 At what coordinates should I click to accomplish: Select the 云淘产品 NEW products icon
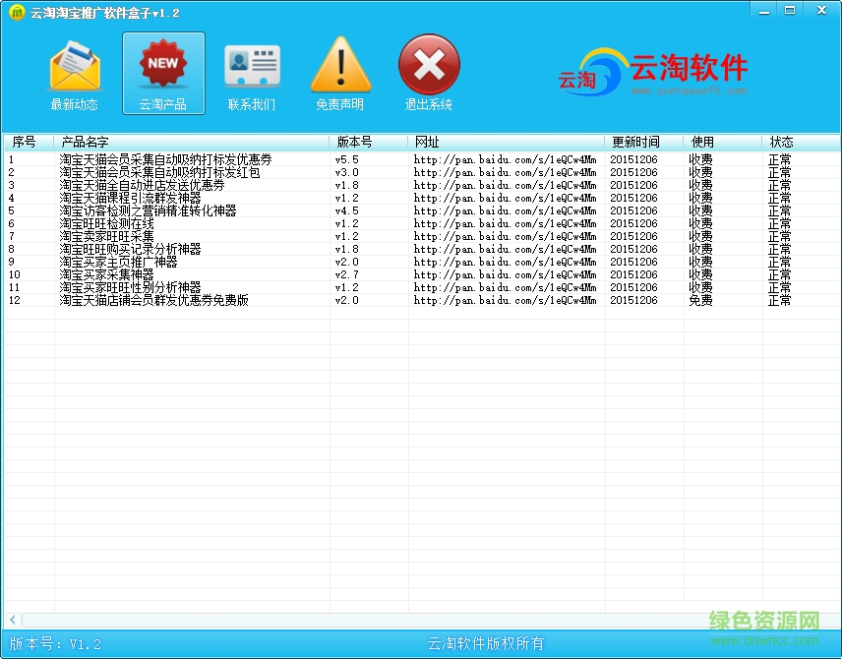[x=163, y=71]
